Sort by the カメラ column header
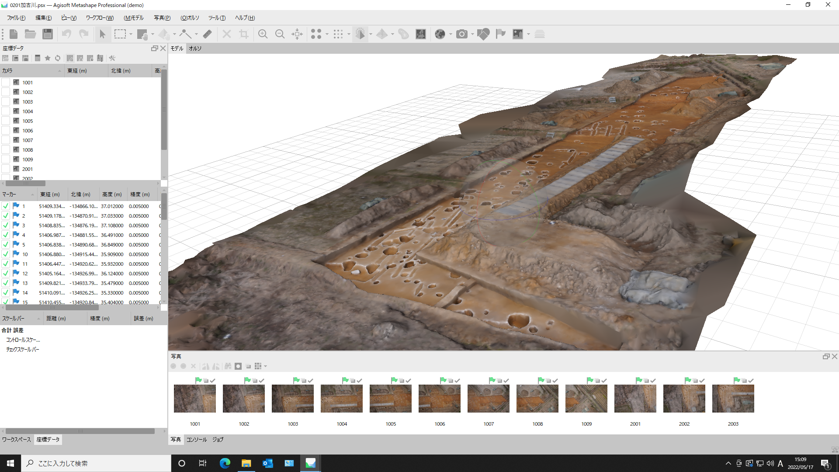 (x=31, y=71)
